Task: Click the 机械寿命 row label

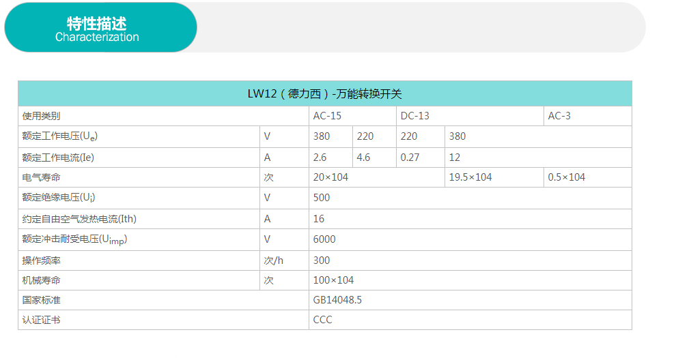Action: coord(42,280)
